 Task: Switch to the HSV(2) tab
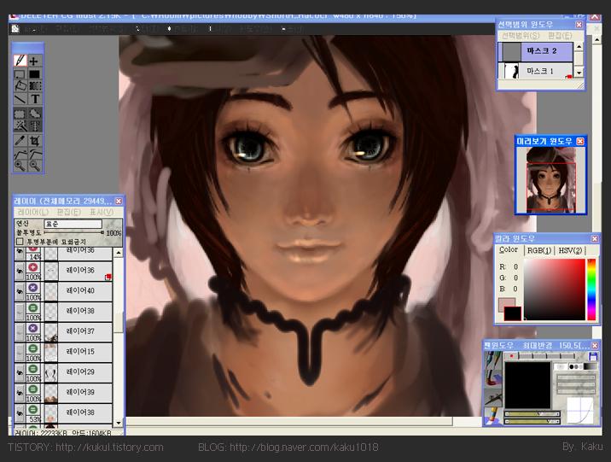click(570, 250)
